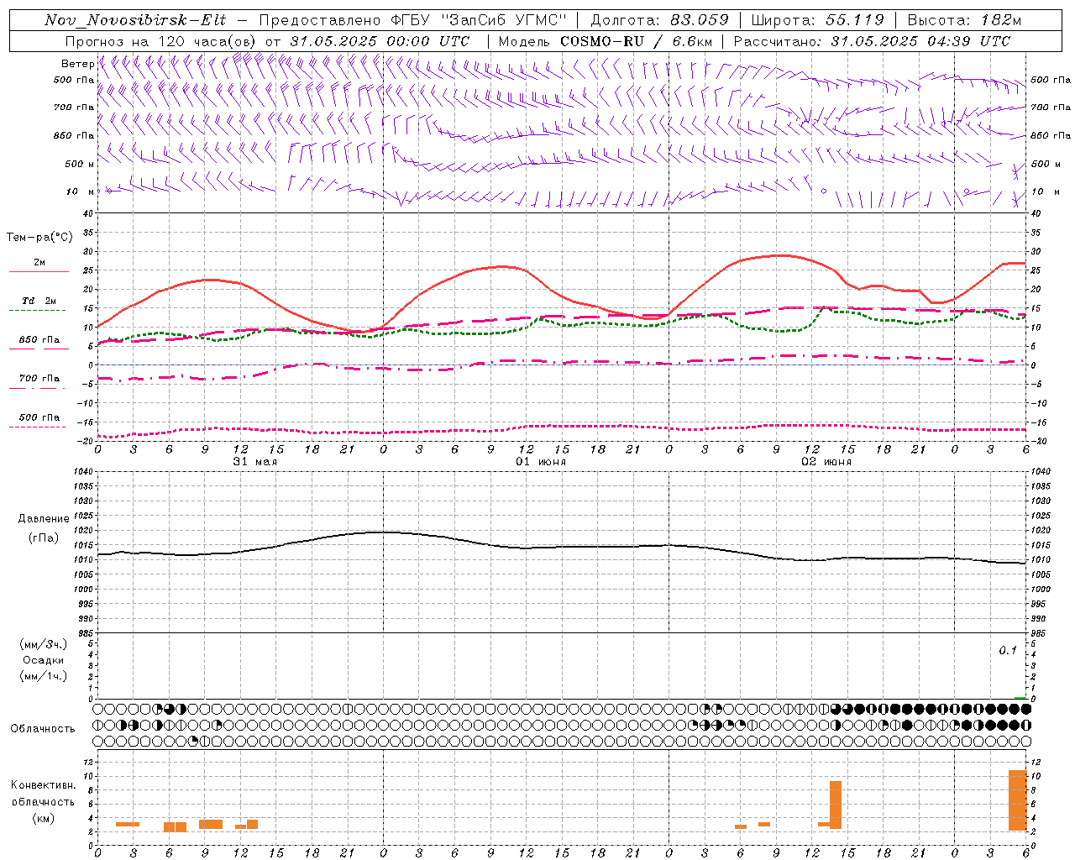Click the Рассчитано: 31.05.2025 04:39 UTC timestamp
The height and width of the screenshot is (860, 1075).
pyautogui.click(x=872, y=41)
